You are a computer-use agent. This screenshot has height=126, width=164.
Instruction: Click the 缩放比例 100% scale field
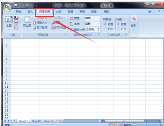click(91, 30)
